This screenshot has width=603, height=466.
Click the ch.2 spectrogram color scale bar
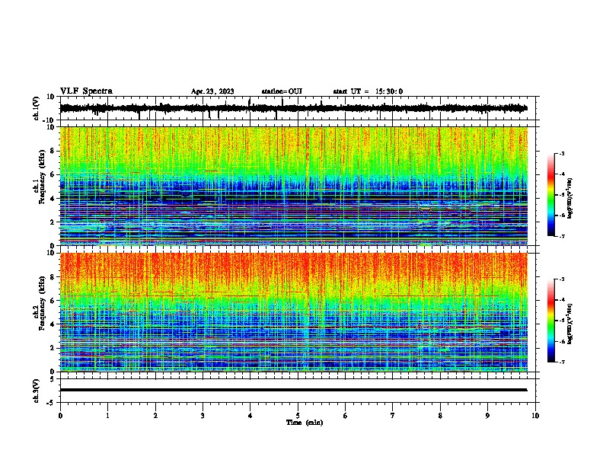point(551,321)
